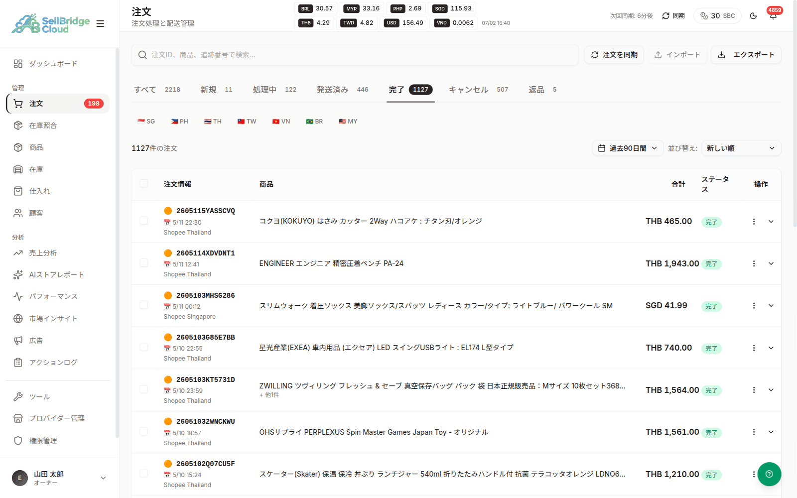Switch to the 発送済み orders tab
This screenshot has height=498, width=797.
click(343, 90)
